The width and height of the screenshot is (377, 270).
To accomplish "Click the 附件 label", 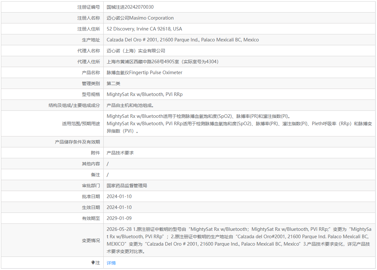I will [95, 153].
